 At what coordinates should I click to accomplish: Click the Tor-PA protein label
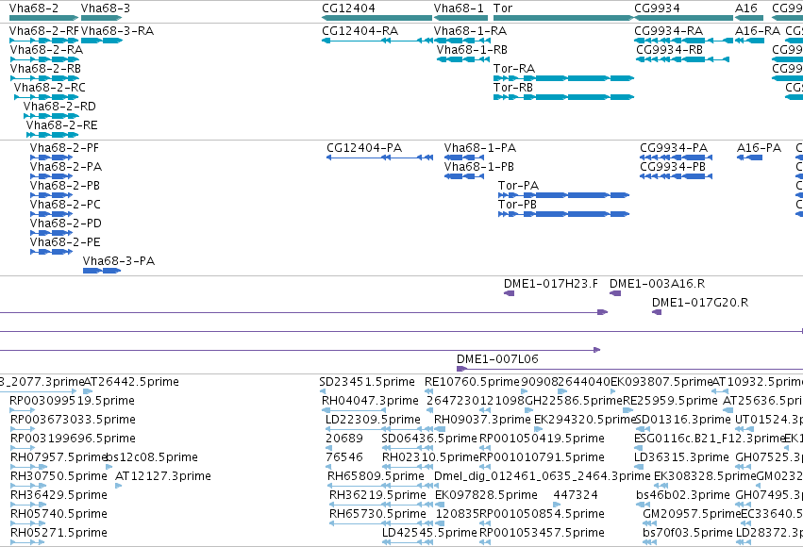(x=518, y=185)
